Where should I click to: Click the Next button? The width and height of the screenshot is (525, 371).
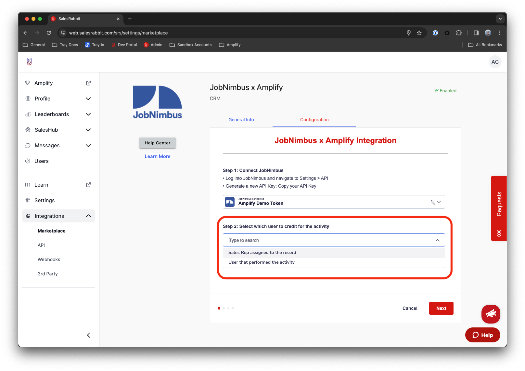(x=441, y=308)
